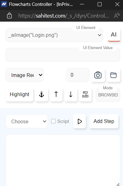The image size is (123, 186).
Task: Open the folder browse icon
Action: (x=113, y=75)
